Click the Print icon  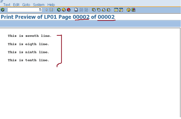76,10
